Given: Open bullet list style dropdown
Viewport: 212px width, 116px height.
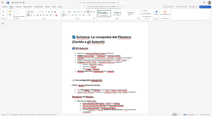Looking at the screenshot, I should [66, 12].
